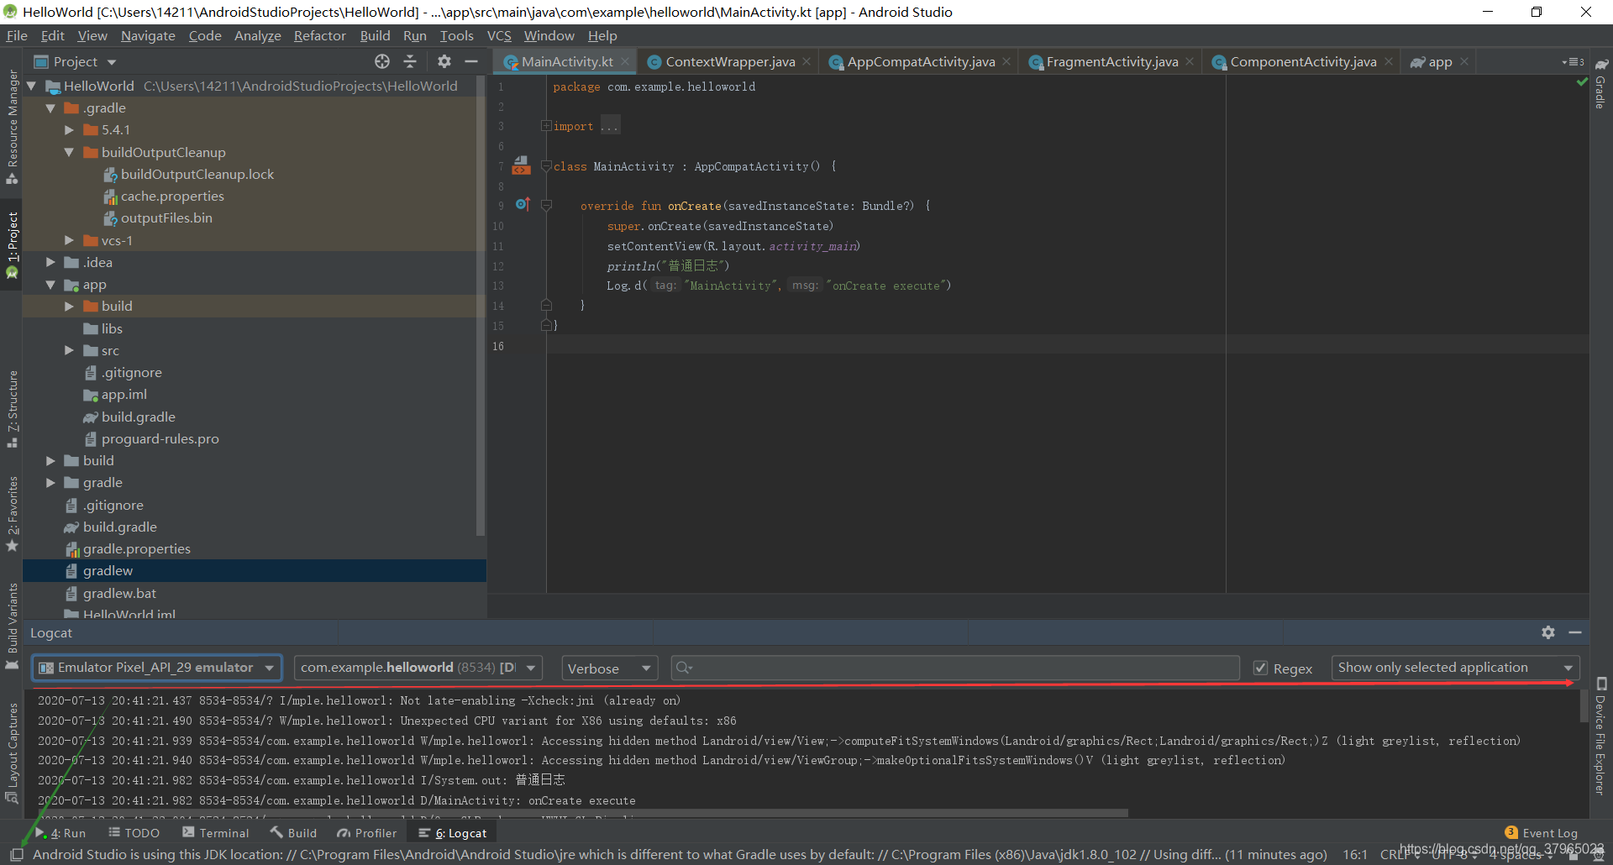Hide the Project panel with minus icon
The image size is (1613, 865).
click(x=471, y=61)
